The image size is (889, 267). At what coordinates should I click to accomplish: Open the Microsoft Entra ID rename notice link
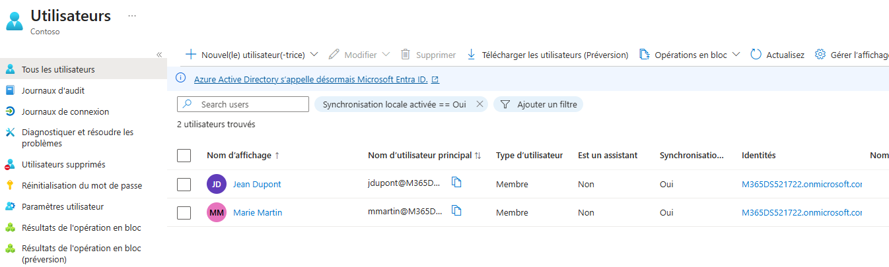click(x=316, y=80)
